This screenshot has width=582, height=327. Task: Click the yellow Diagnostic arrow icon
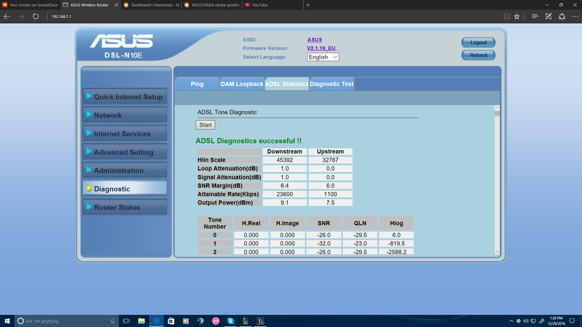click(x=89, y=188)
